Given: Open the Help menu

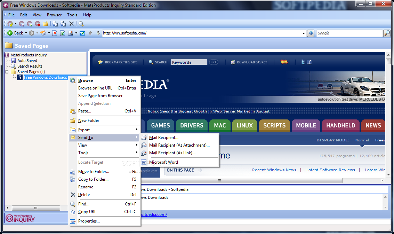Looking at the screenshot, I should point(87,15).
